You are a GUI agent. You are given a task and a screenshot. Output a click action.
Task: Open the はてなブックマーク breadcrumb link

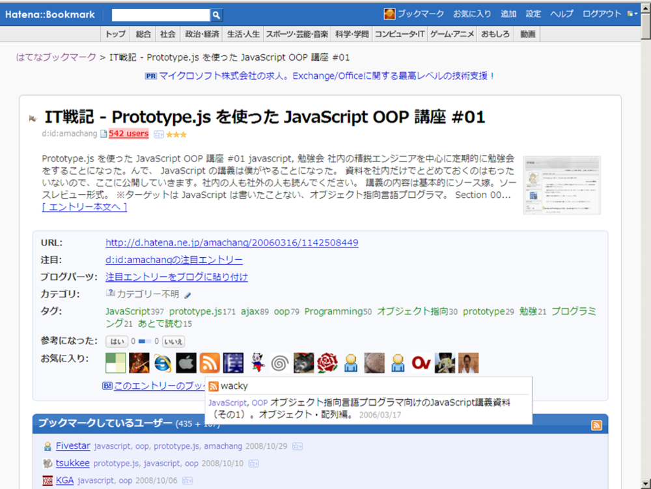point(56,57)
